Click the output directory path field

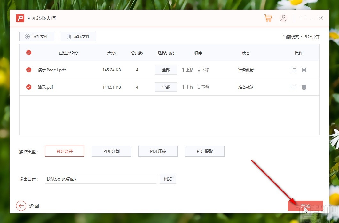[x=100, y=179]
